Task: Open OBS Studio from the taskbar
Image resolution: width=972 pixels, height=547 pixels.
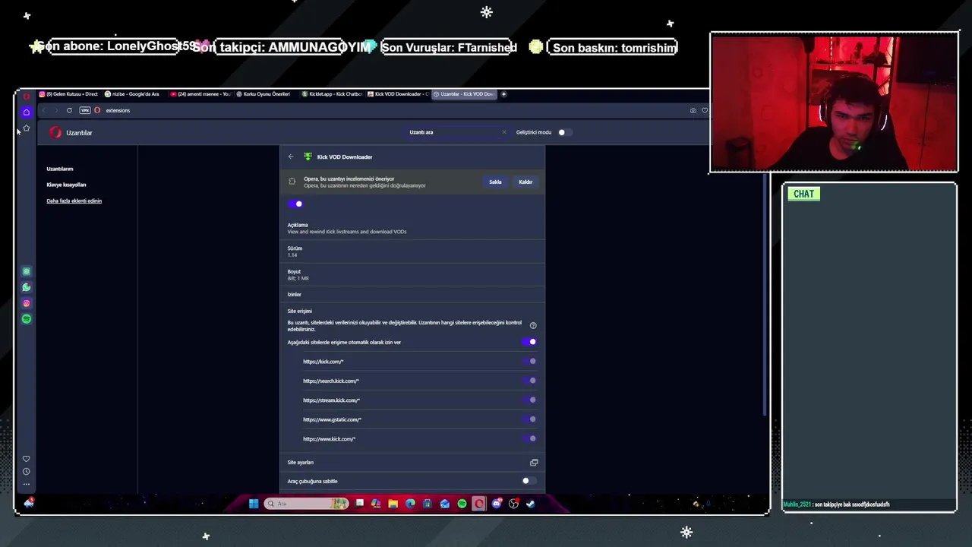Action: click(x=514, y=503)
